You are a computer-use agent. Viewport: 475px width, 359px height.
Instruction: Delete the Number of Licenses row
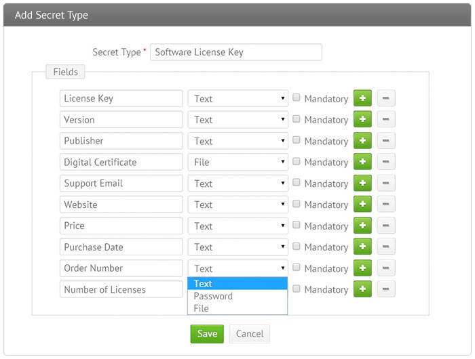point(385,289)
